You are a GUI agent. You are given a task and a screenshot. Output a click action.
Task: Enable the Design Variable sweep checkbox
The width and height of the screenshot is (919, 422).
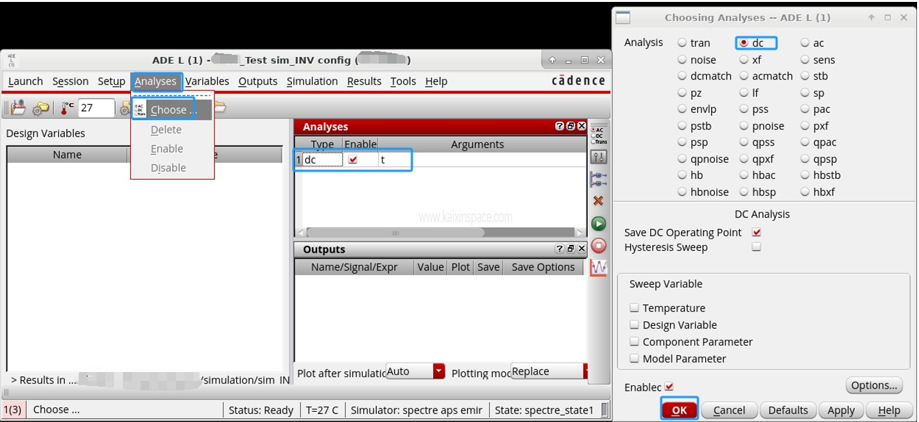[x=634, y=325]
